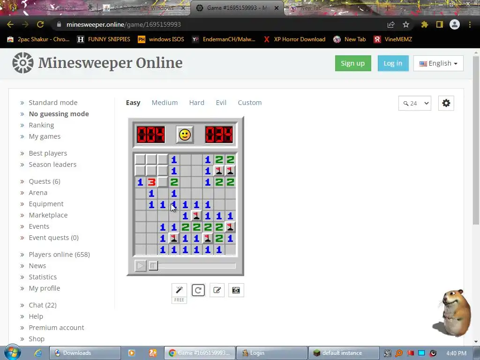Open the edit board pencil icon

pyautogui.click(x=217, y=290)
